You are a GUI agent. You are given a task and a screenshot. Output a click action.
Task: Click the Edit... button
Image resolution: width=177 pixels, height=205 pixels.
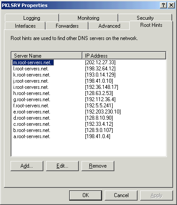click(x=62, y=166)
